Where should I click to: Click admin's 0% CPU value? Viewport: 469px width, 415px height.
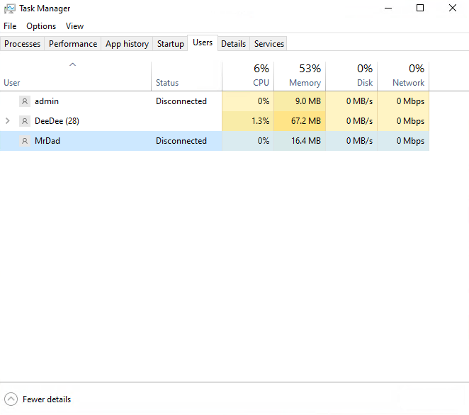tap(264, 101)
